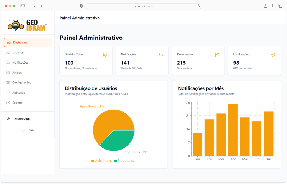Show the tab overview in Safari
The image size is (287, 184).
point(280,6)
